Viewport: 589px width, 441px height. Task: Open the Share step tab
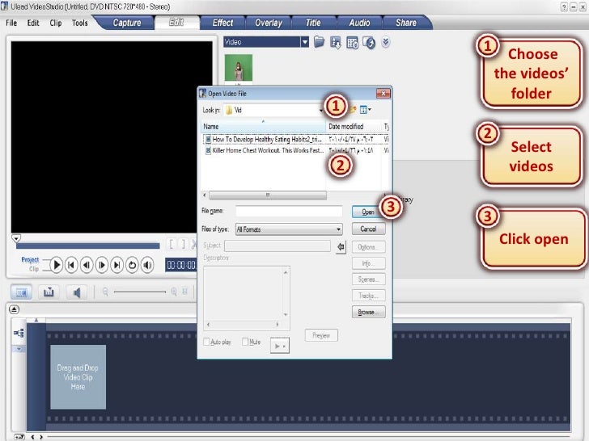click(x=405, y=23)
